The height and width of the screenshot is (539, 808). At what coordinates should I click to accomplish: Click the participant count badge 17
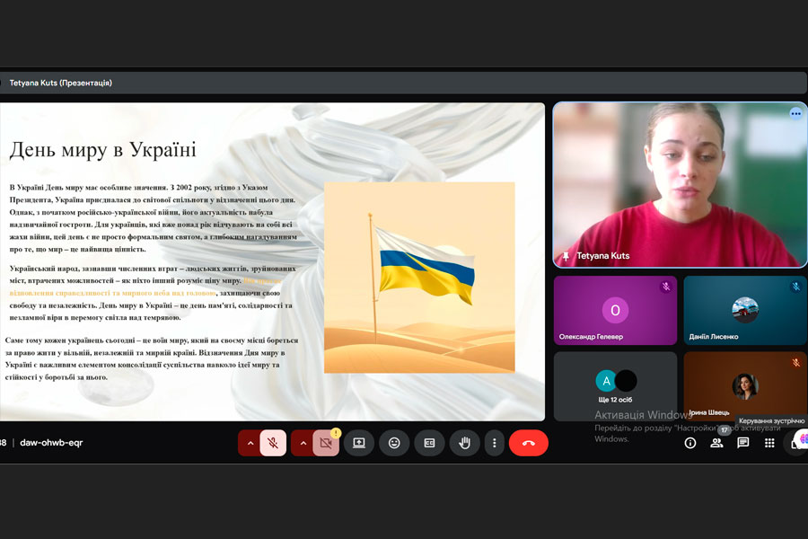pyautogui.click(x=725, y=429)
